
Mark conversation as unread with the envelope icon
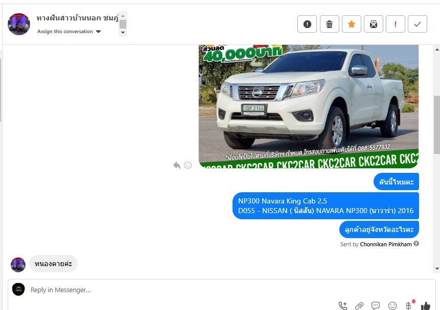(374, 24)
